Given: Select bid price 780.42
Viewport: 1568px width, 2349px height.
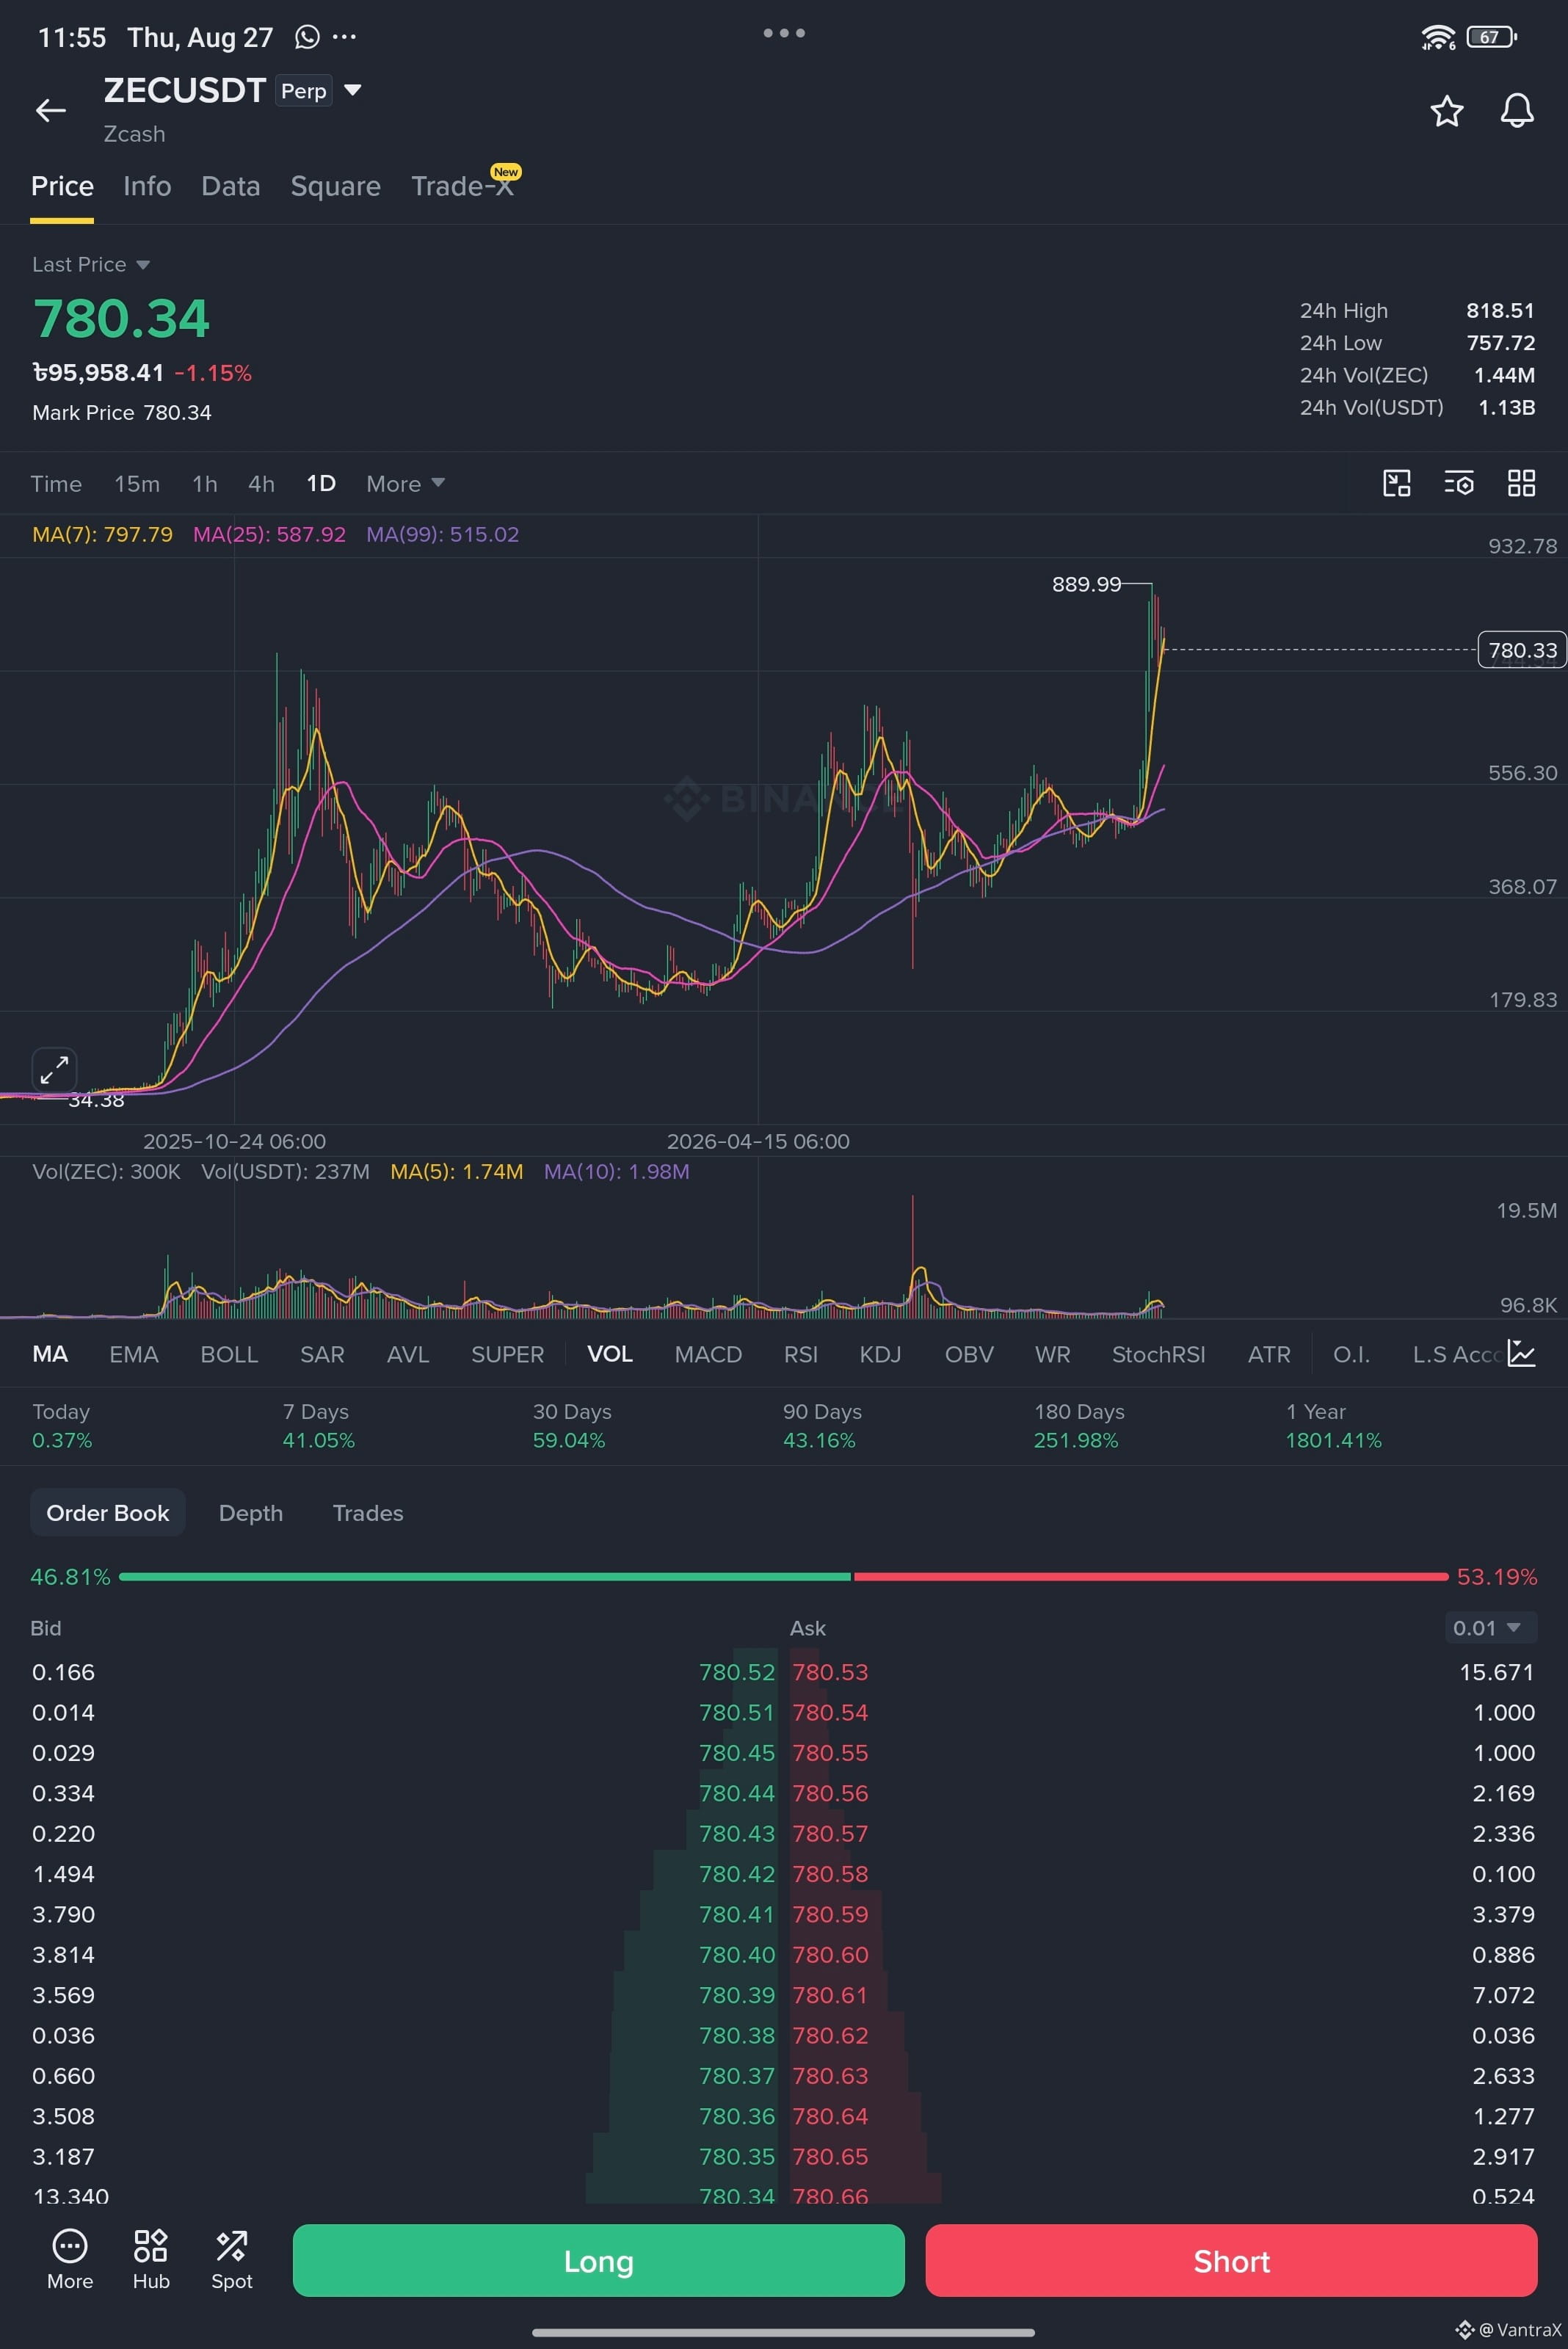Looking at the screenshot, I should (x=736, y=1874).
